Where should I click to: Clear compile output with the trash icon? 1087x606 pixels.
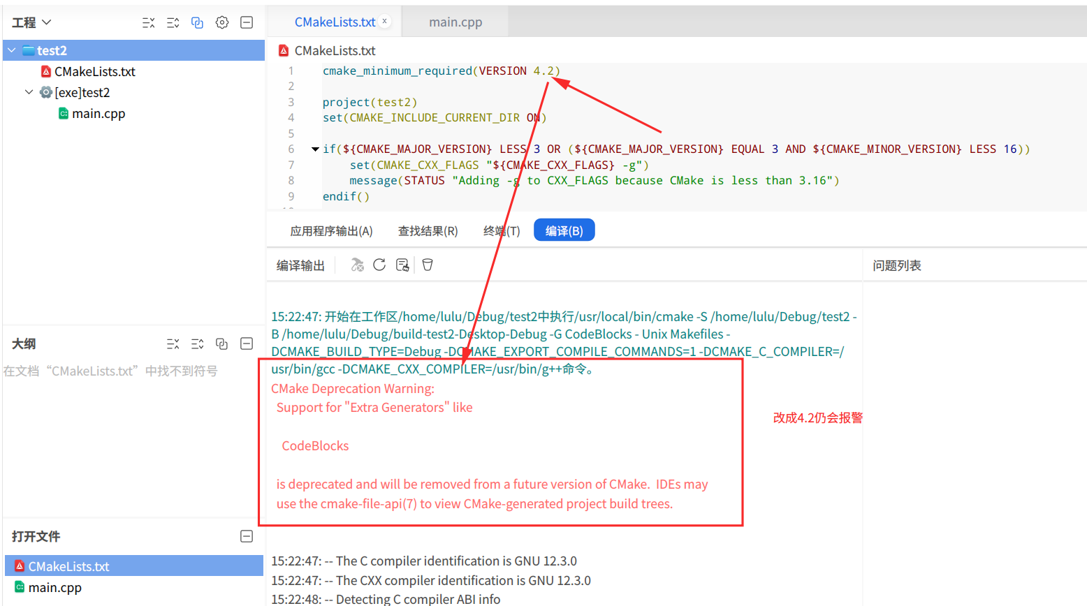(428, 265)
